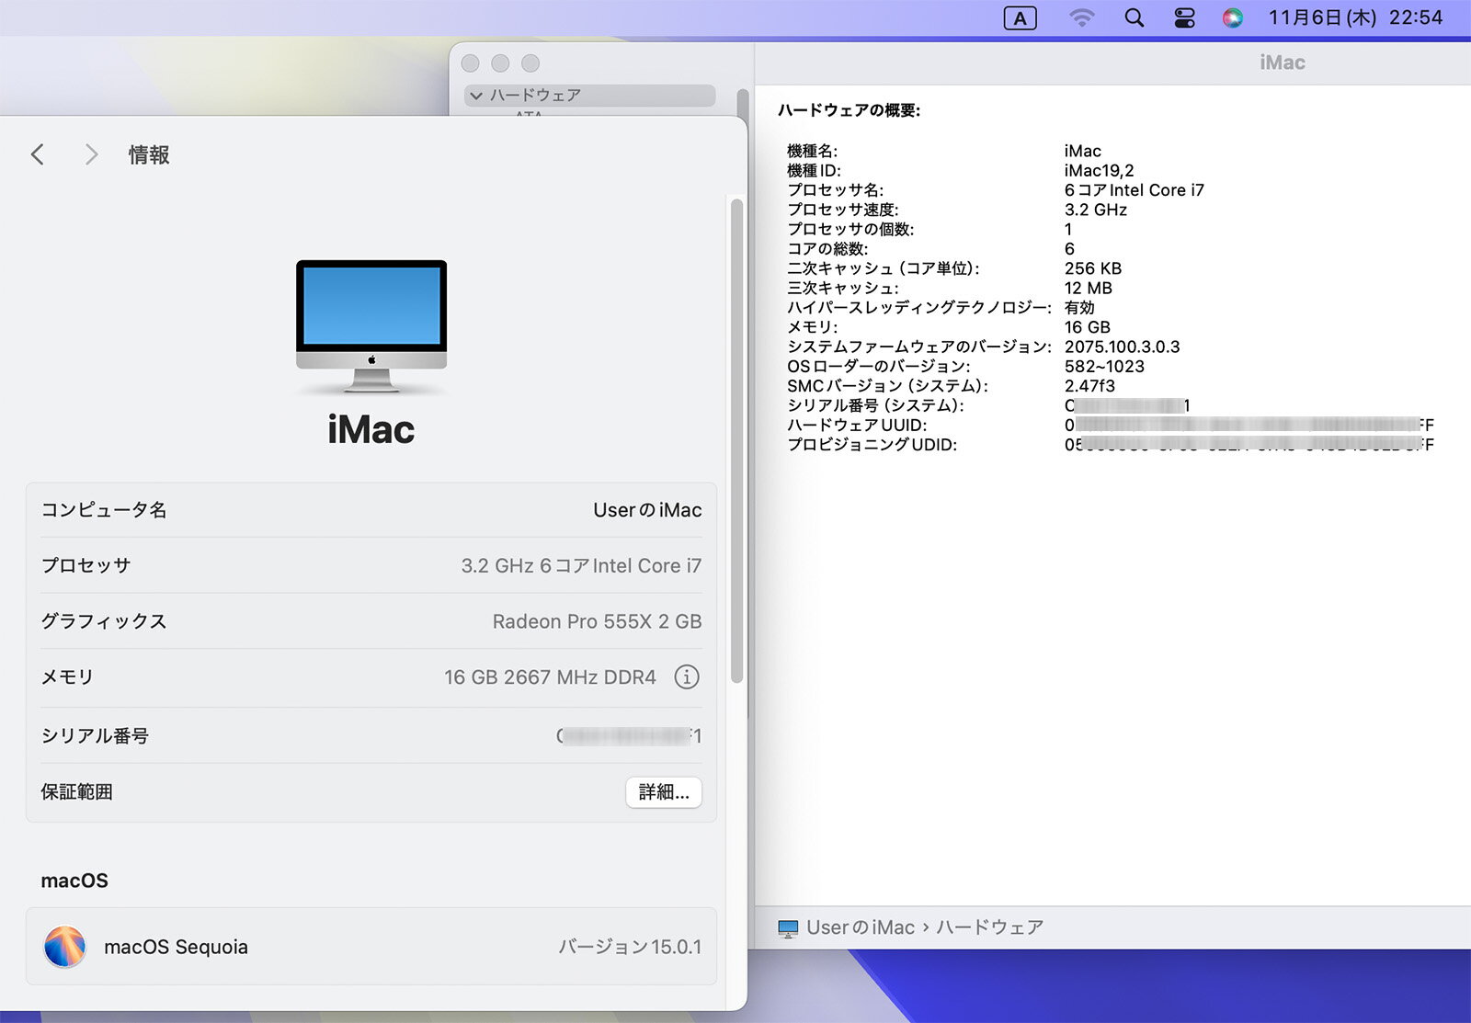This screenshot has width=1471, height=1023.
Task: Open Spotlight search magnifier icon
Action: 1135,18
